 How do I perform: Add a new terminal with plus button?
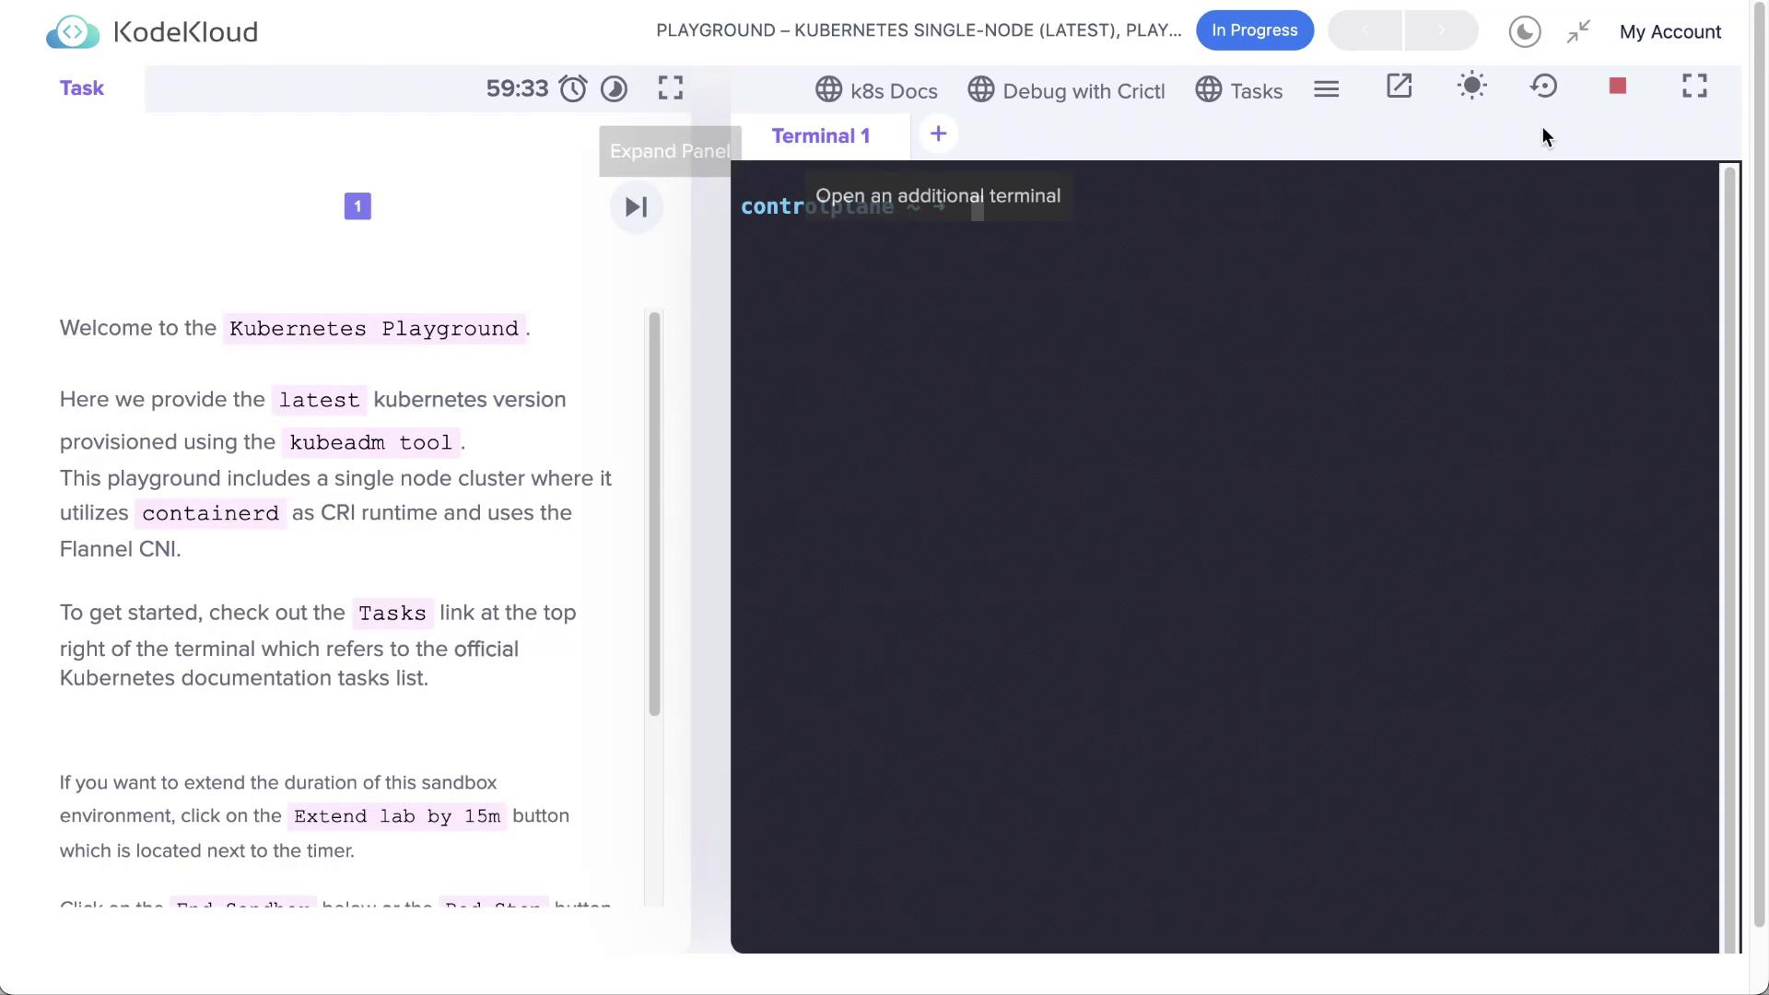pyautogui.click(x=938, y=135)
